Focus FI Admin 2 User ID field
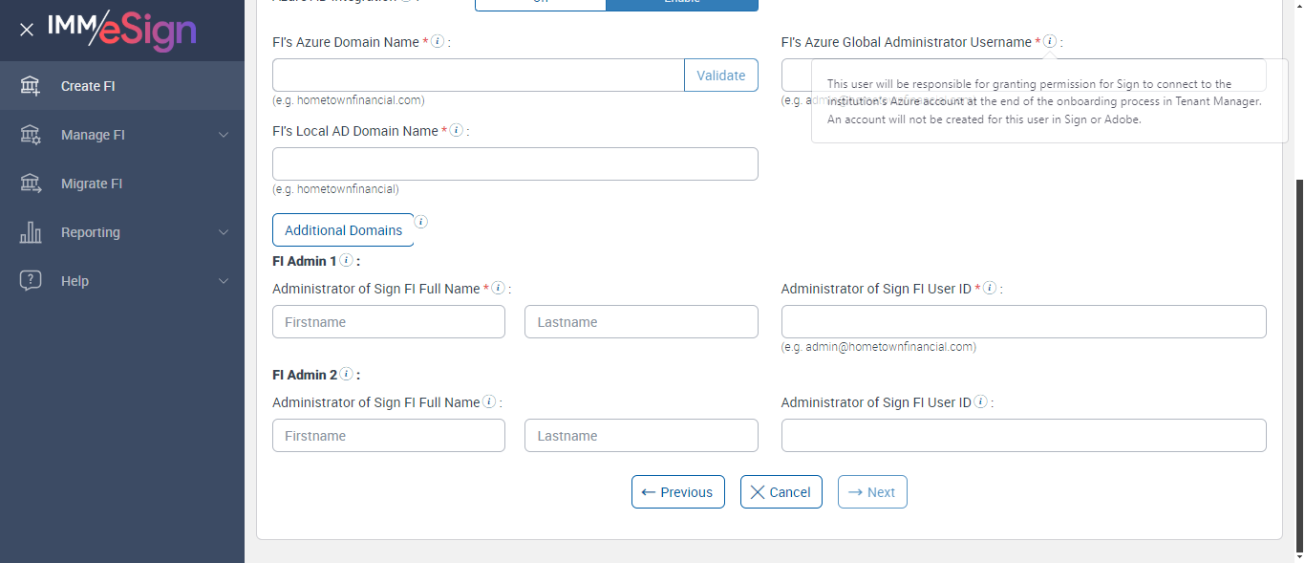The image size is (1305, 563). tap(1024, 435)
